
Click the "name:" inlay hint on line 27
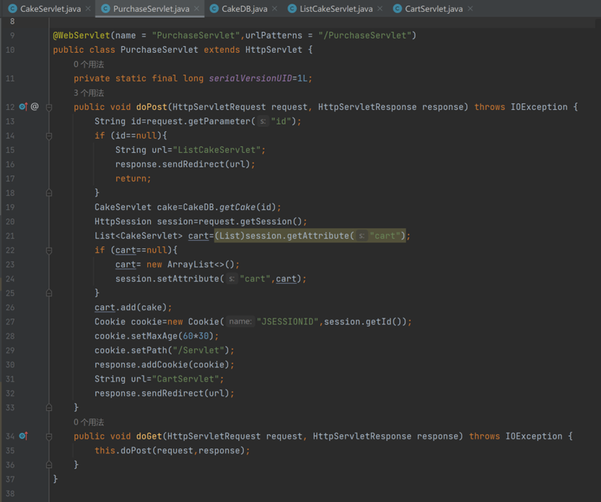[x=240, y=321]
